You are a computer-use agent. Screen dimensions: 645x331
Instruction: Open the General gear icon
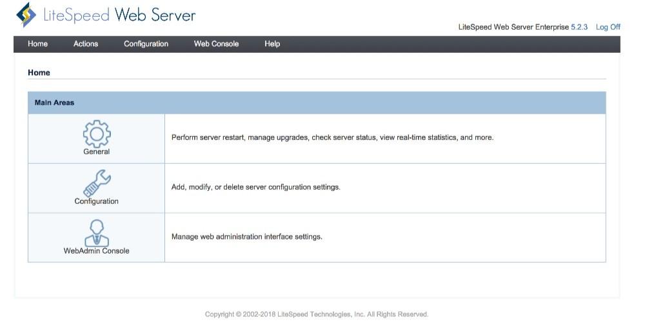(x=97, y=134)
